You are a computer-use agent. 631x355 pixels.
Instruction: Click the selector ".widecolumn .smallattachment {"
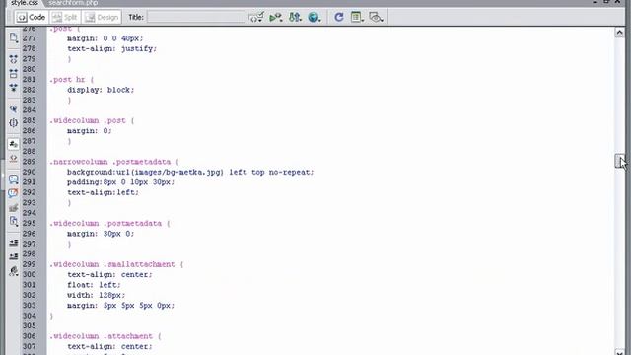coord(116,264)
